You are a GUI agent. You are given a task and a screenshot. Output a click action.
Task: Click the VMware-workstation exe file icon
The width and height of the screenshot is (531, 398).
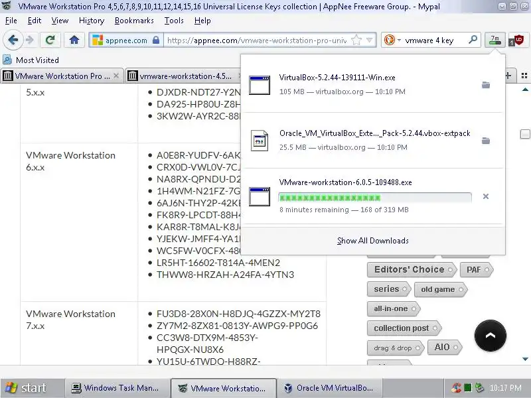(260, 196)
